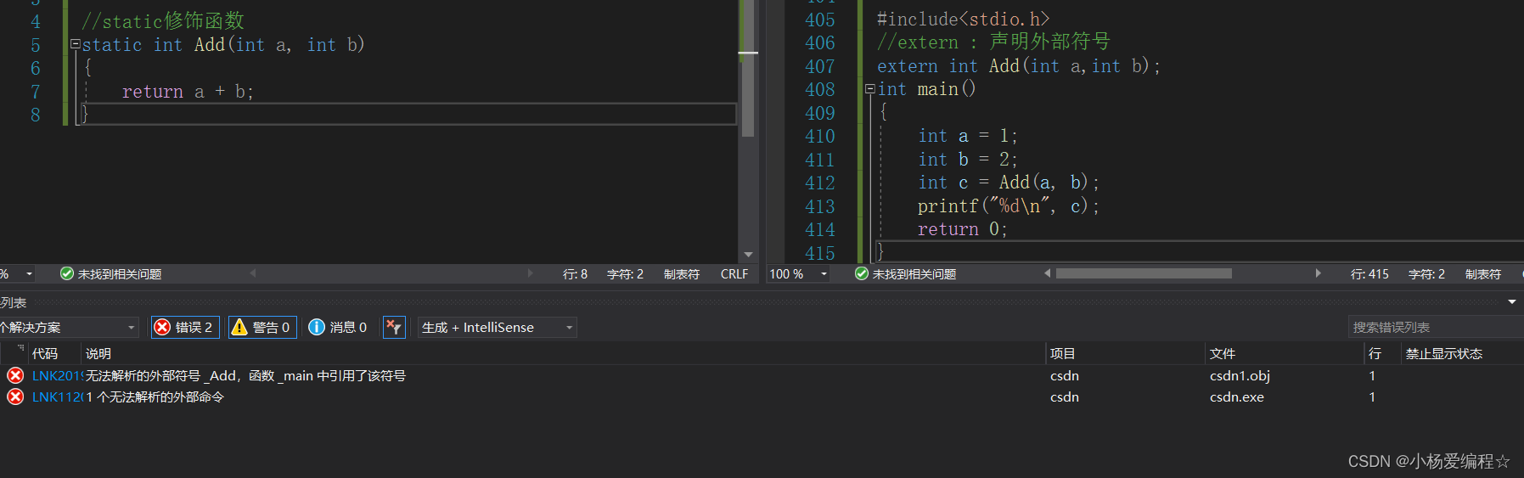
Task: Collapse the static int Add function
Action: tap(75, 43)
